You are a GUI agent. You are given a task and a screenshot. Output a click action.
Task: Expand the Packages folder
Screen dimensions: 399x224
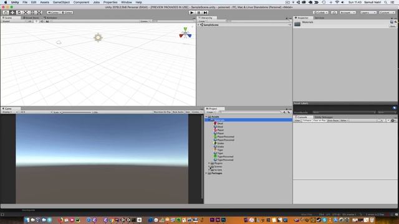206,173
